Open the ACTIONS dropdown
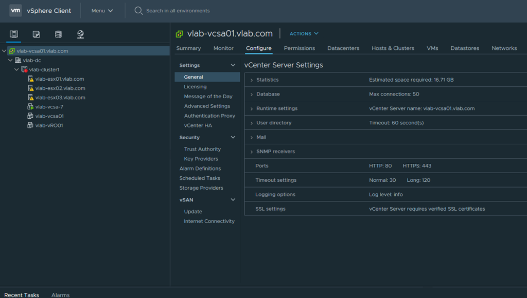Viewport: 527px width, 298px height. tap(304, 33)
